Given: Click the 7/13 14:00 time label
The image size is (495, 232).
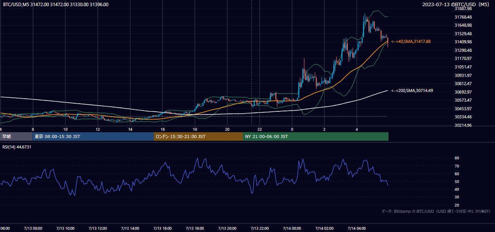Looking at the screenshot, I should pos(130,229).
